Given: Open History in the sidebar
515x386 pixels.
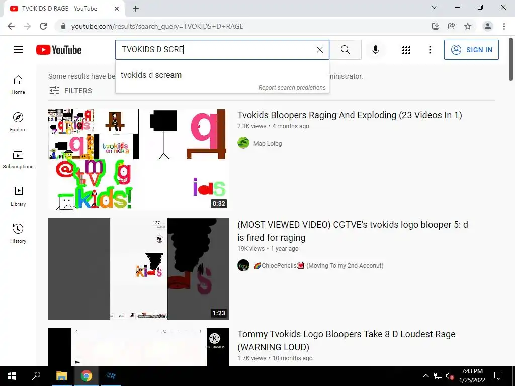Looking at the screenshot, I should (18, 233).
